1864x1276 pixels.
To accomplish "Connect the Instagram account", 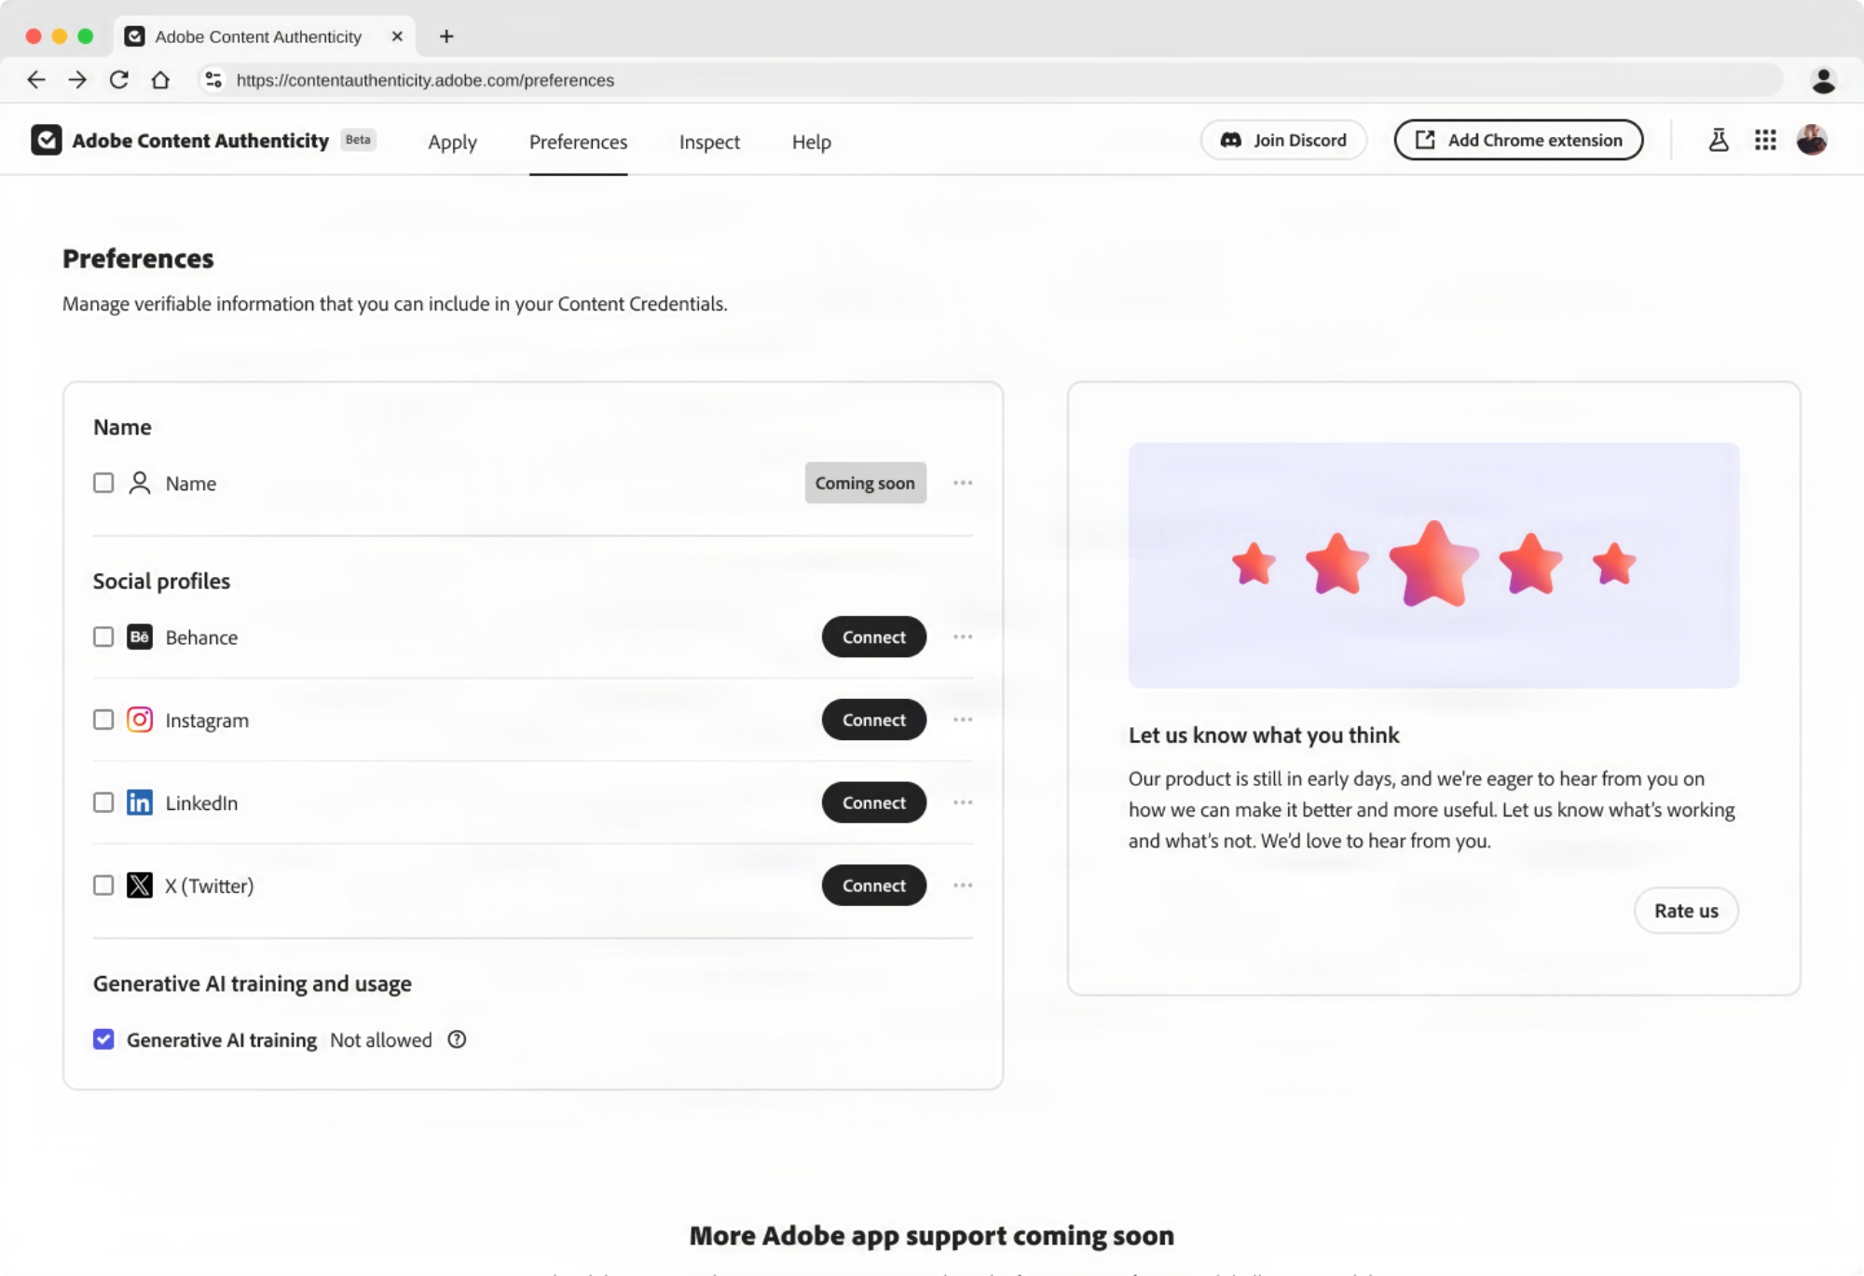I will point(873,720).
